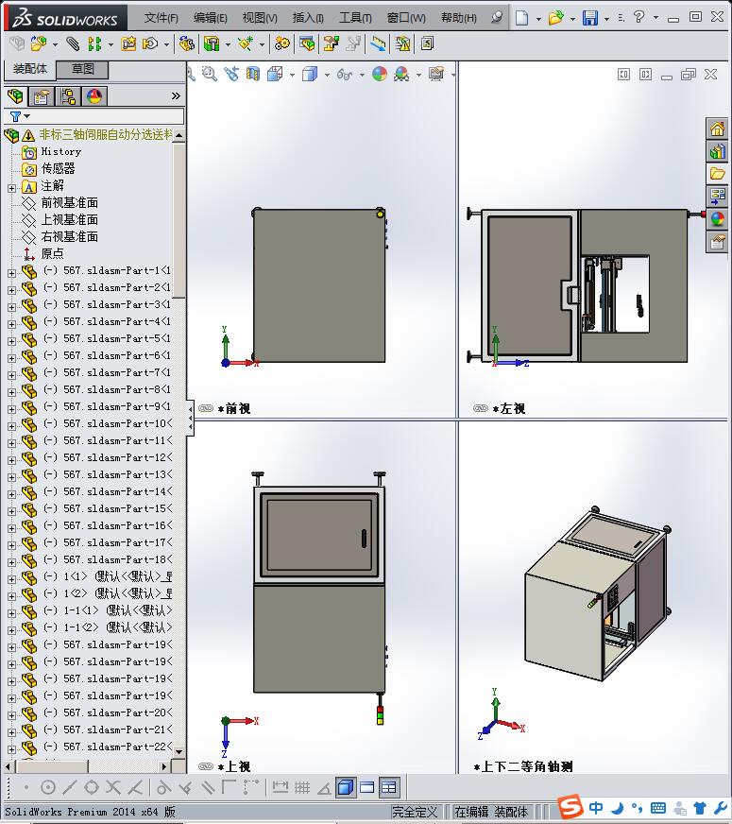Select the 前视基准面 plane
The image size is (732, 824).
pyautogui.click(x=69, y=203)
